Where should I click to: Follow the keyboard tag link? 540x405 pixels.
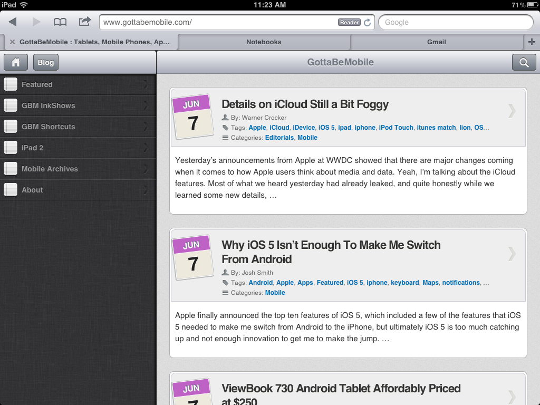coord(405,283)
